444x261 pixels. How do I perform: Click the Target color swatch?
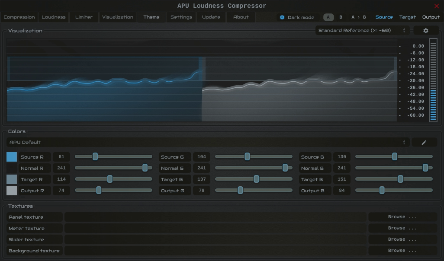[x=12, y=180]
